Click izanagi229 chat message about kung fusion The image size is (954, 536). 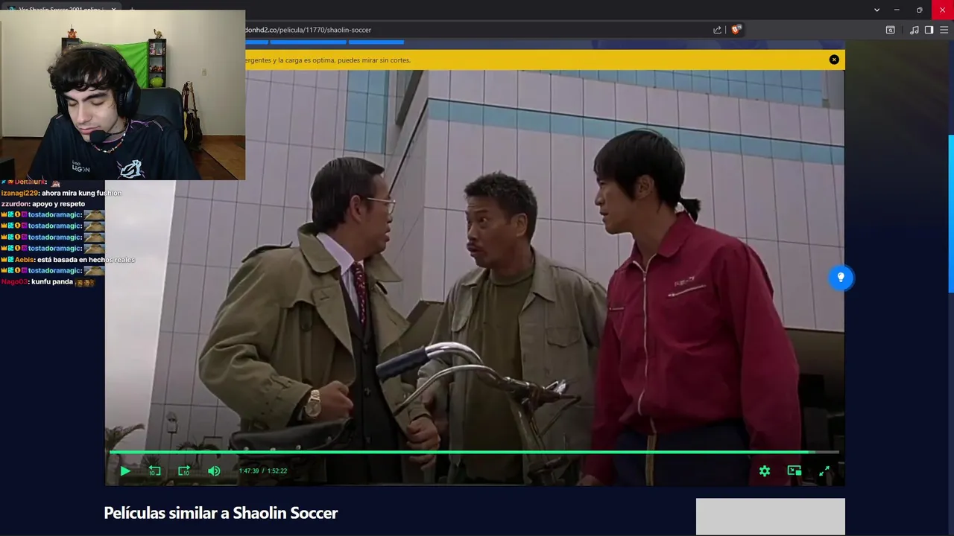61,193
